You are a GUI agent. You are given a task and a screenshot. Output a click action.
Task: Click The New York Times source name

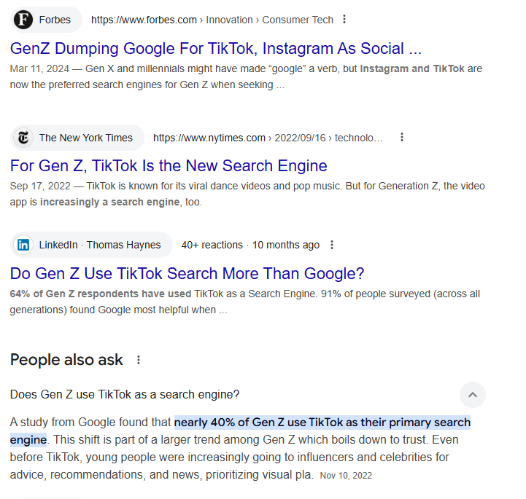tap(85, 138)
